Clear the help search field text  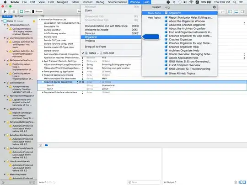click(214, 7)
